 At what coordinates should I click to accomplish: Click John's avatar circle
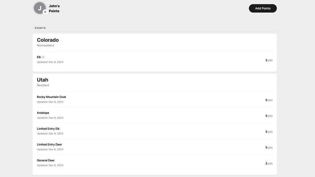click(39, 8)
